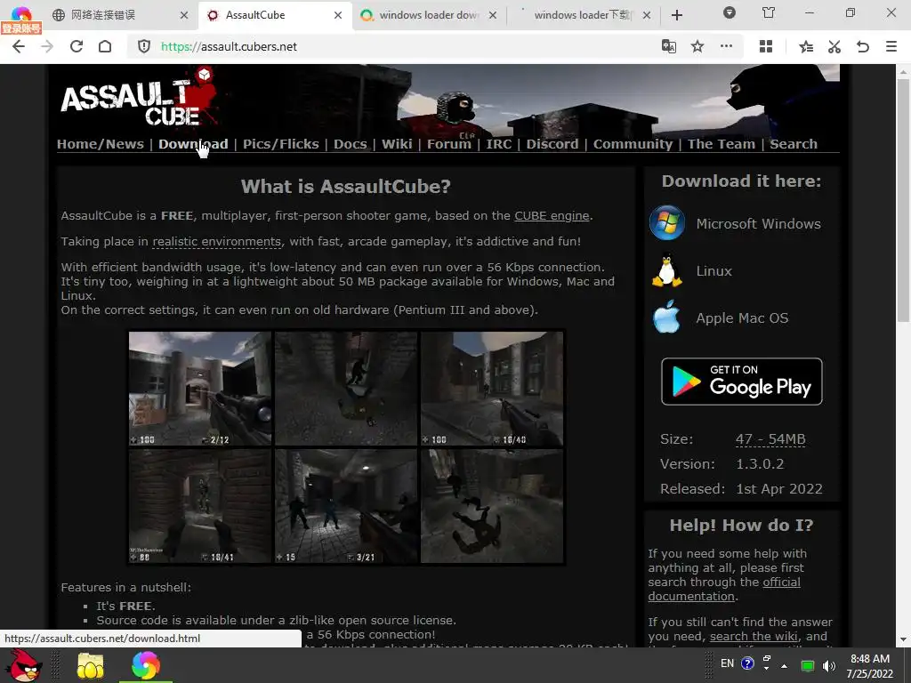Open the Wiki menu link

tap(397, 144)
